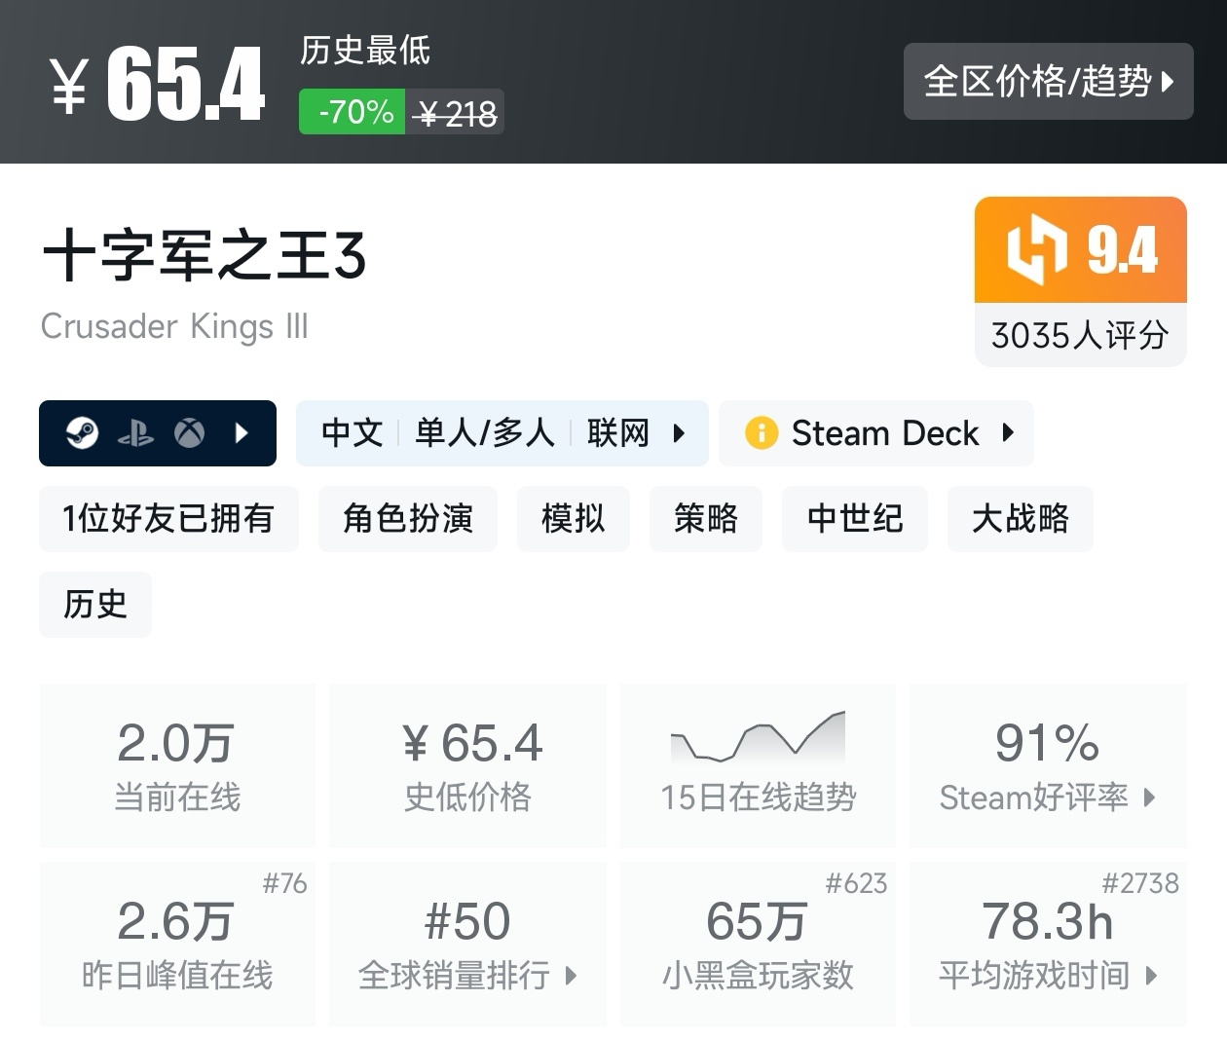
Task: Select the 历史 tag
Action: pyautogui.click(x=95, y=604)
